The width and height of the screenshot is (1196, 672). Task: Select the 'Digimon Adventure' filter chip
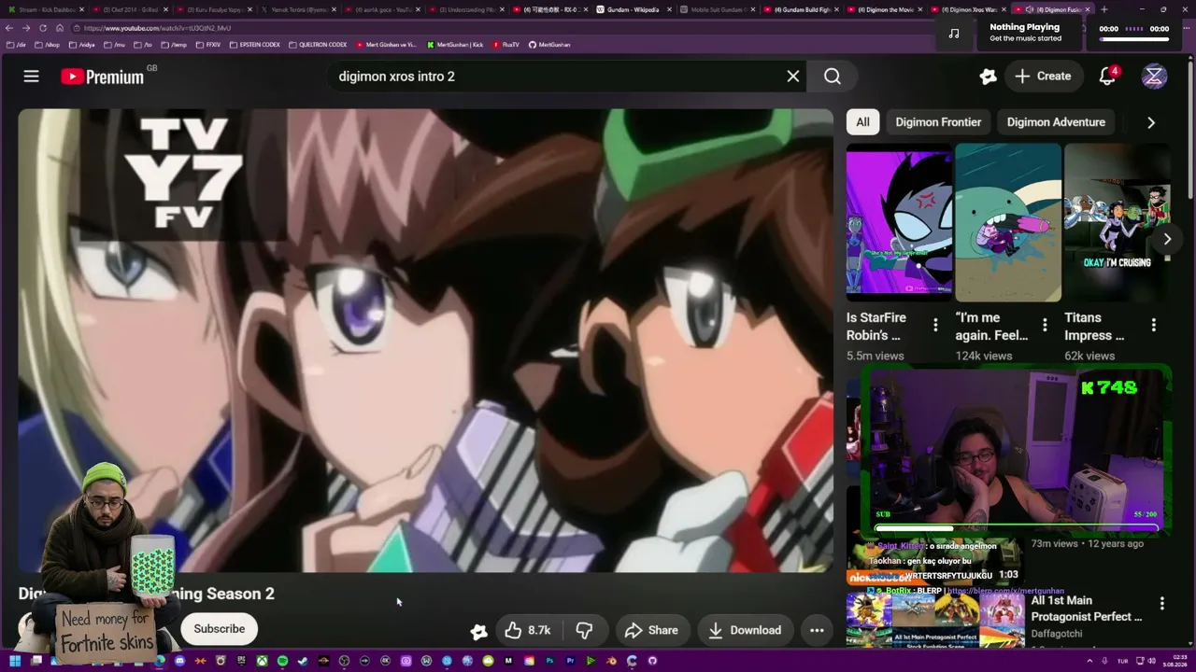tap(1056, 122)
